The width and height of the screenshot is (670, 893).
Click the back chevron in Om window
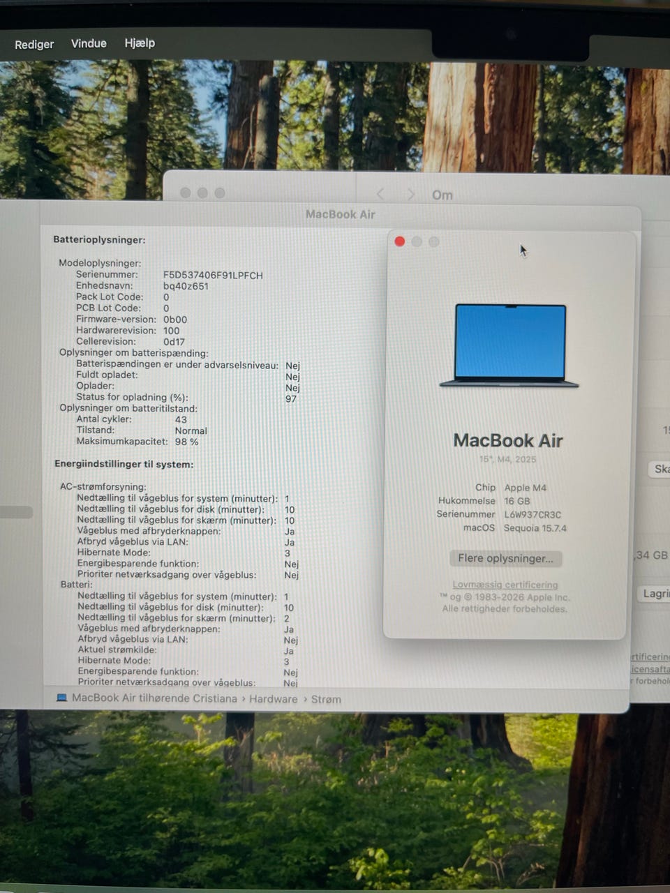(380, 194)
